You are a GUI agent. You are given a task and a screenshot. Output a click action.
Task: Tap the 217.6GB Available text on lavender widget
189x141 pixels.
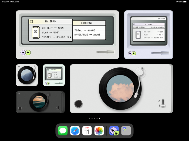click(157, 27)
